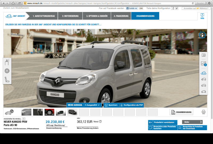Share configuration on Twitter icon
This screenshot has height=144, width=213.
coord(177,8)
